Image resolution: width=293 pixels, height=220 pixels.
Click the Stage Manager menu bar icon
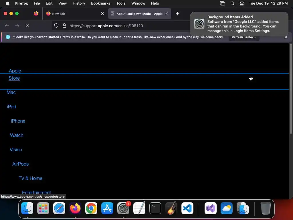click(x=222, y=3)
